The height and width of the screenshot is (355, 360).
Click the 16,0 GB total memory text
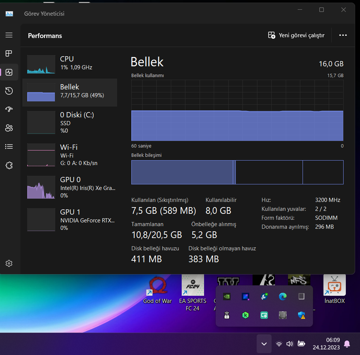[x=331, y=64]
